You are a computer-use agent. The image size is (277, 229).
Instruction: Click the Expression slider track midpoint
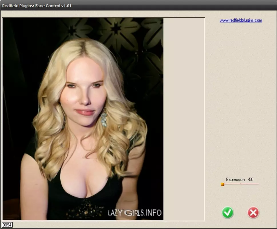241,184
